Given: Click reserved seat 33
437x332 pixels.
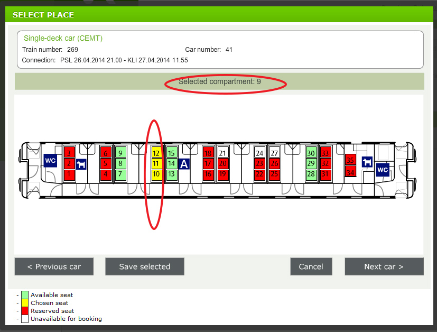Looking at the screenshot, I should point(326,153).
